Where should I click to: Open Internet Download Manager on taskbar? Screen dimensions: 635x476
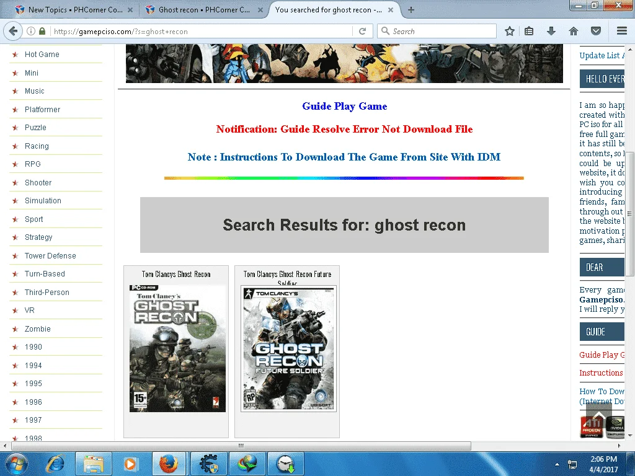coord(247,464)
